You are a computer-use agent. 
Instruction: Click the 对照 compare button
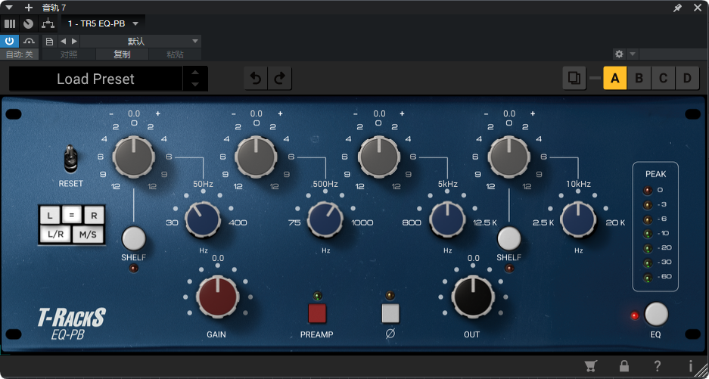tap(69, 54)
